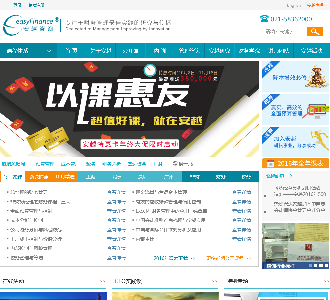This screenshot has width=330, height=300.
Task: Select the second carousel dot on 培训行业标杆
Action: [x=315, y=266]
